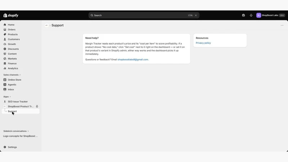The height and width of the screenshot is (162, 288).
Task: Click the Resources heading
Action: click(x=202, y=38)
